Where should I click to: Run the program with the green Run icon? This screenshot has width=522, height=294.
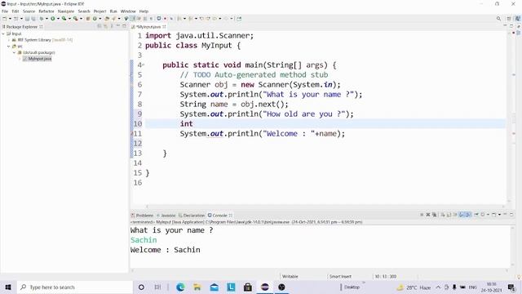(x=52, y=19)
